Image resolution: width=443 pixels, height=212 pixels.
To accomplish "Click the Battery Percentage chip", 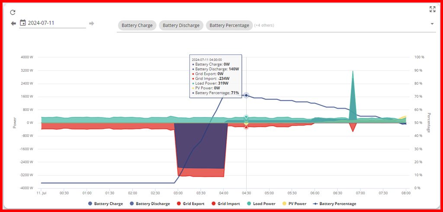I will pos(229,25).
